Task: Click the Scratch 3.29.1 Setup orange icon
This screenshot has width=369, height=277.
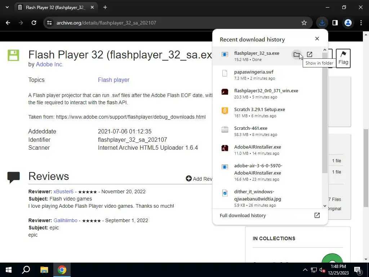Action: 225,110
